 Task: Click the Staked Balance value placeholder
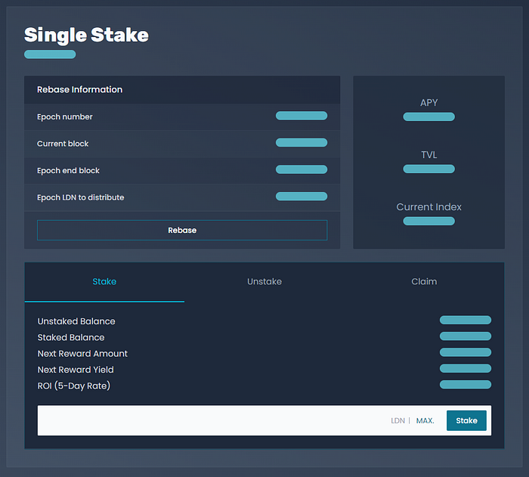click(465, 336)
